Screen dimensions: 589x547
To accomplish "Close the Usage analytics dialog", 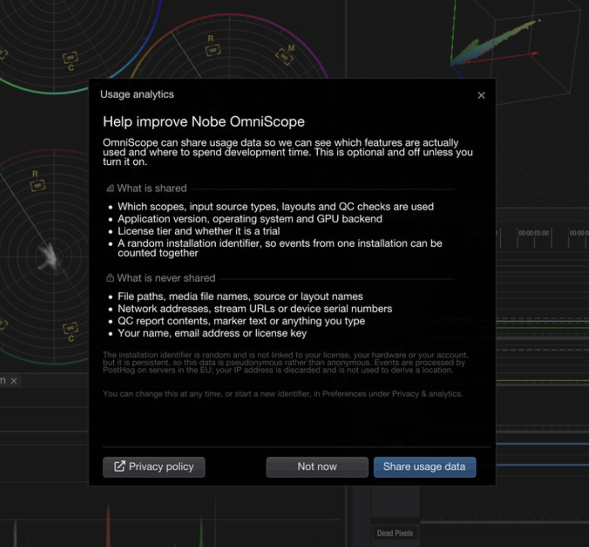I will pos(481,96).
